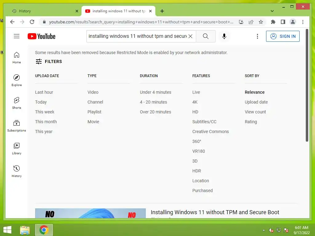Open Explore in the sidebar
This screenshot has height=236, width=315.
tap(17, 80)
